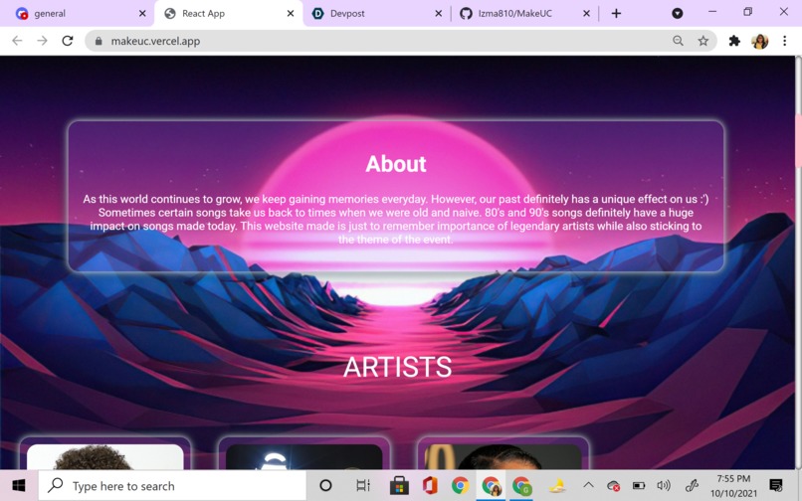
Task: Open the third artist card
Action: click(503, 453)
